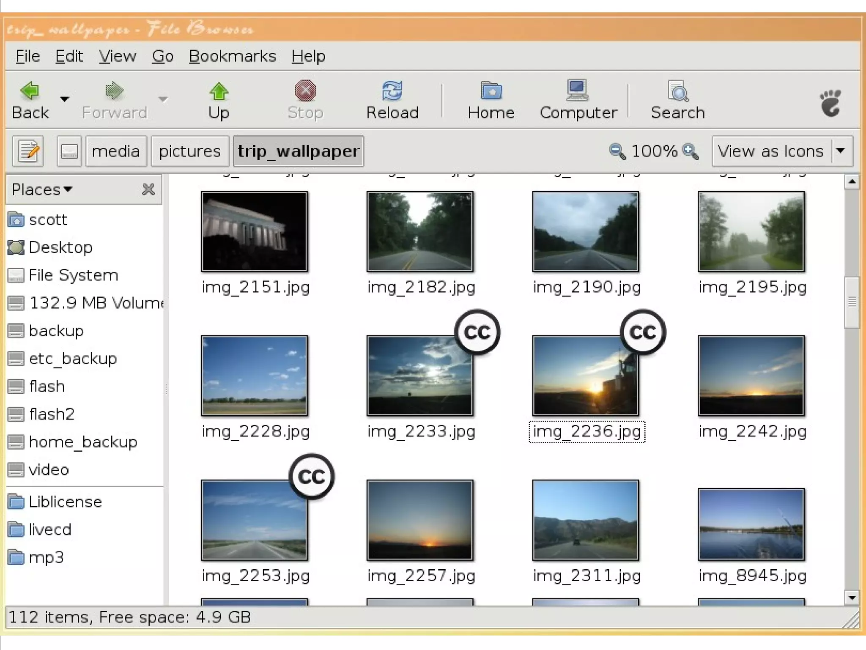Reload the current folder
866x650 pixels.
coord(392,100)
